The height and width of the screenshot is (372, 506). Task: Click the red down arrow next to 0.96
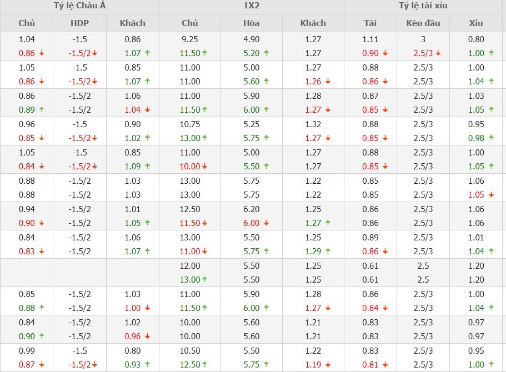point(147,336)
